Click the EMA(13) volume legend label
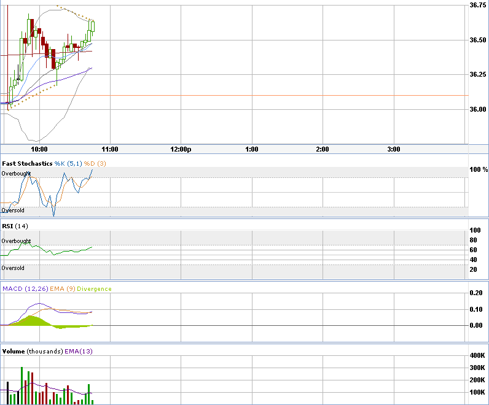The height and width of the screenshot is (405, 489). (79, 352)
